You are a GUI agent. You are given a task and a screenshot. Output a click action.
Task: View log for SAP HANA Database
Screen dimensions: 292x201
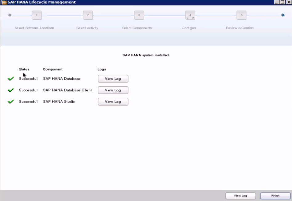[x=113, y=79]
